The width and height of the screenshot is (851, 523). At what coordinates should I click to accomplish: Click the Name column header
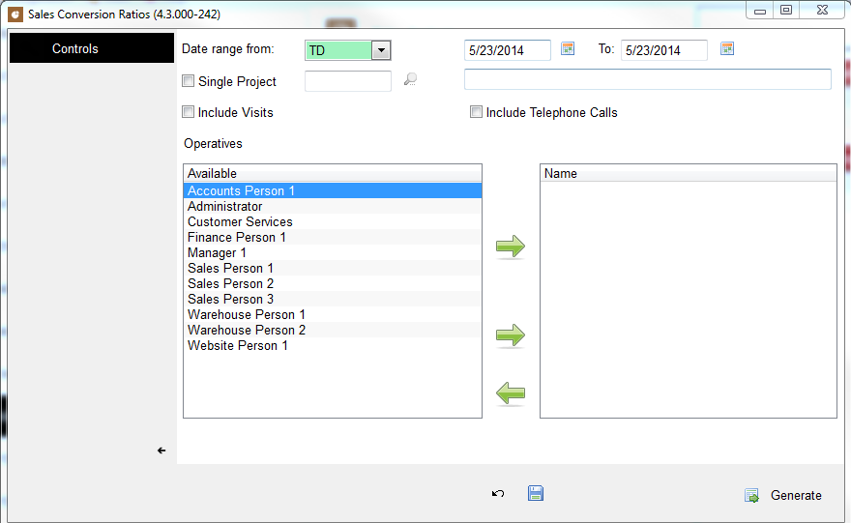coord(689,173)
